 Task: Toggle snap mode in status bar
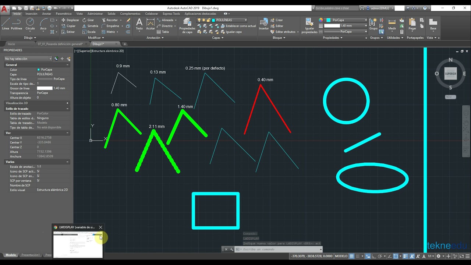click(358, 256)
